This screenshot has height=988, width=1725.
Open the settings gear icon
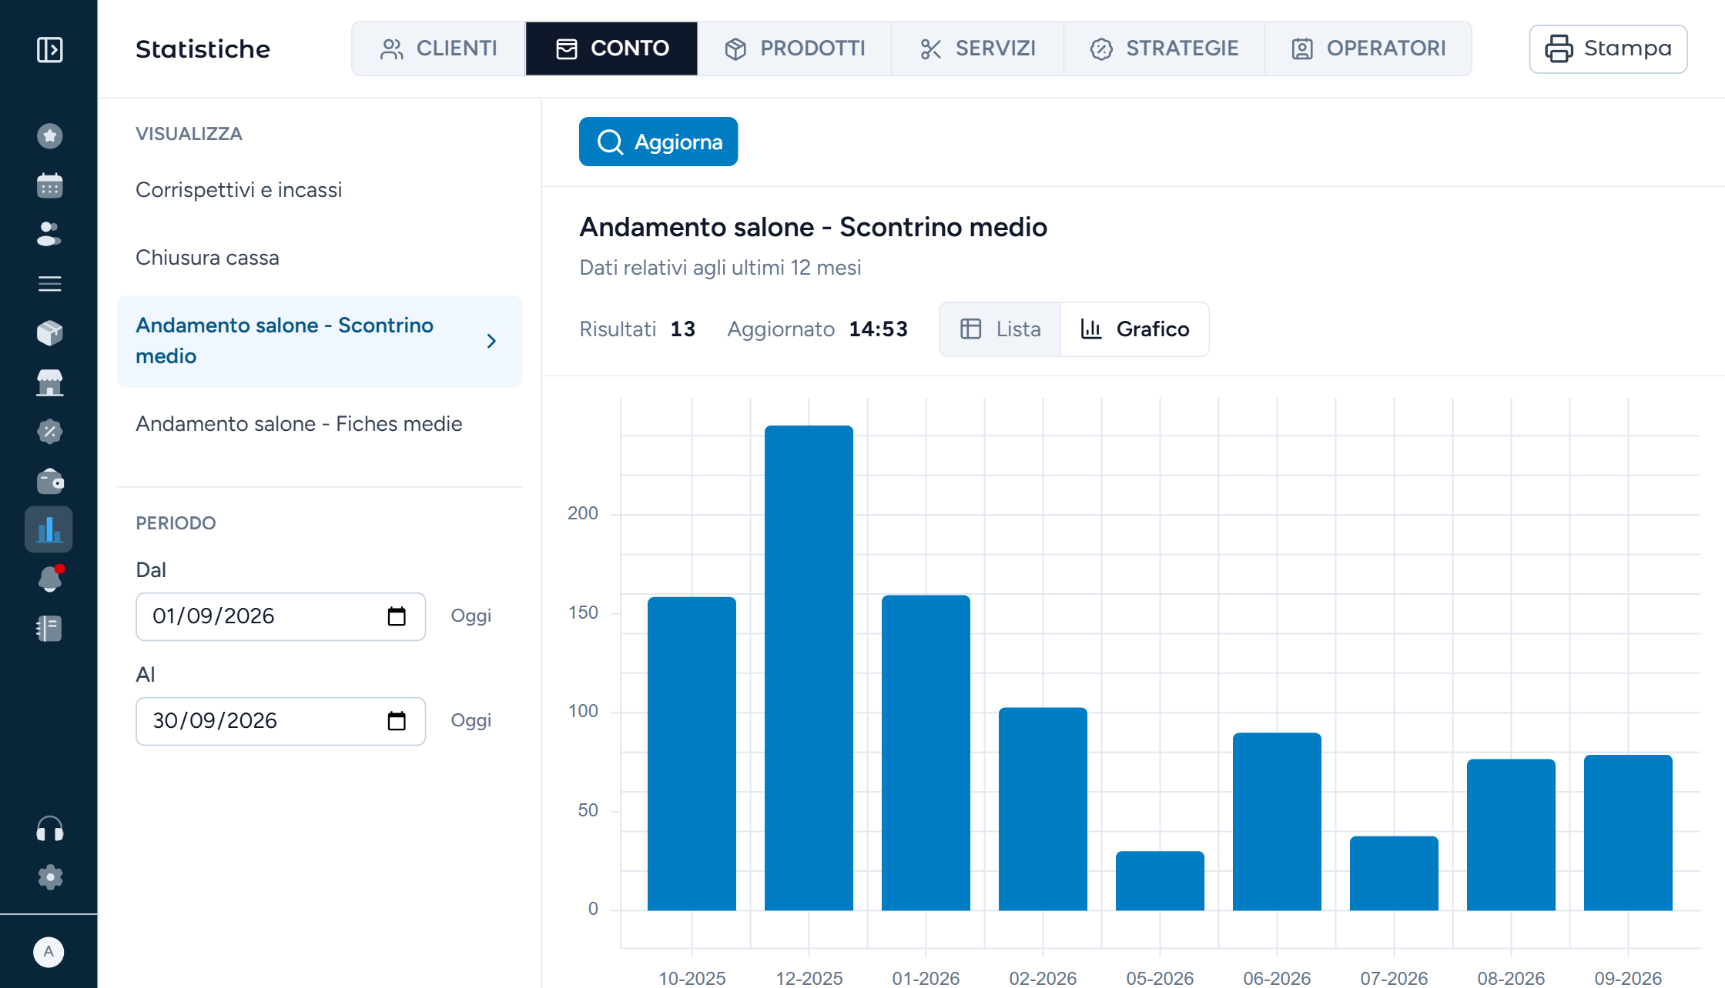pyautogui.click(x=49, y=877)
